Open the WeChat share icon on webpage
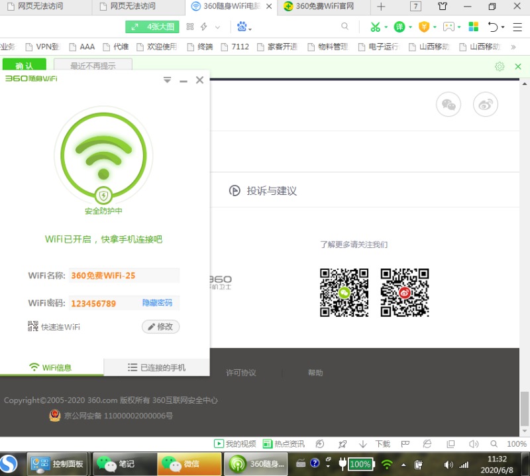Screen dimensions: 530x476 pyautogui.click(x=449, y=105)
